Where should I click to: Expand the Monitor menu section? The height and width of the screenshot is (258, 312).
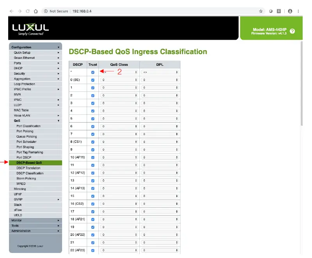click(36, 220)
